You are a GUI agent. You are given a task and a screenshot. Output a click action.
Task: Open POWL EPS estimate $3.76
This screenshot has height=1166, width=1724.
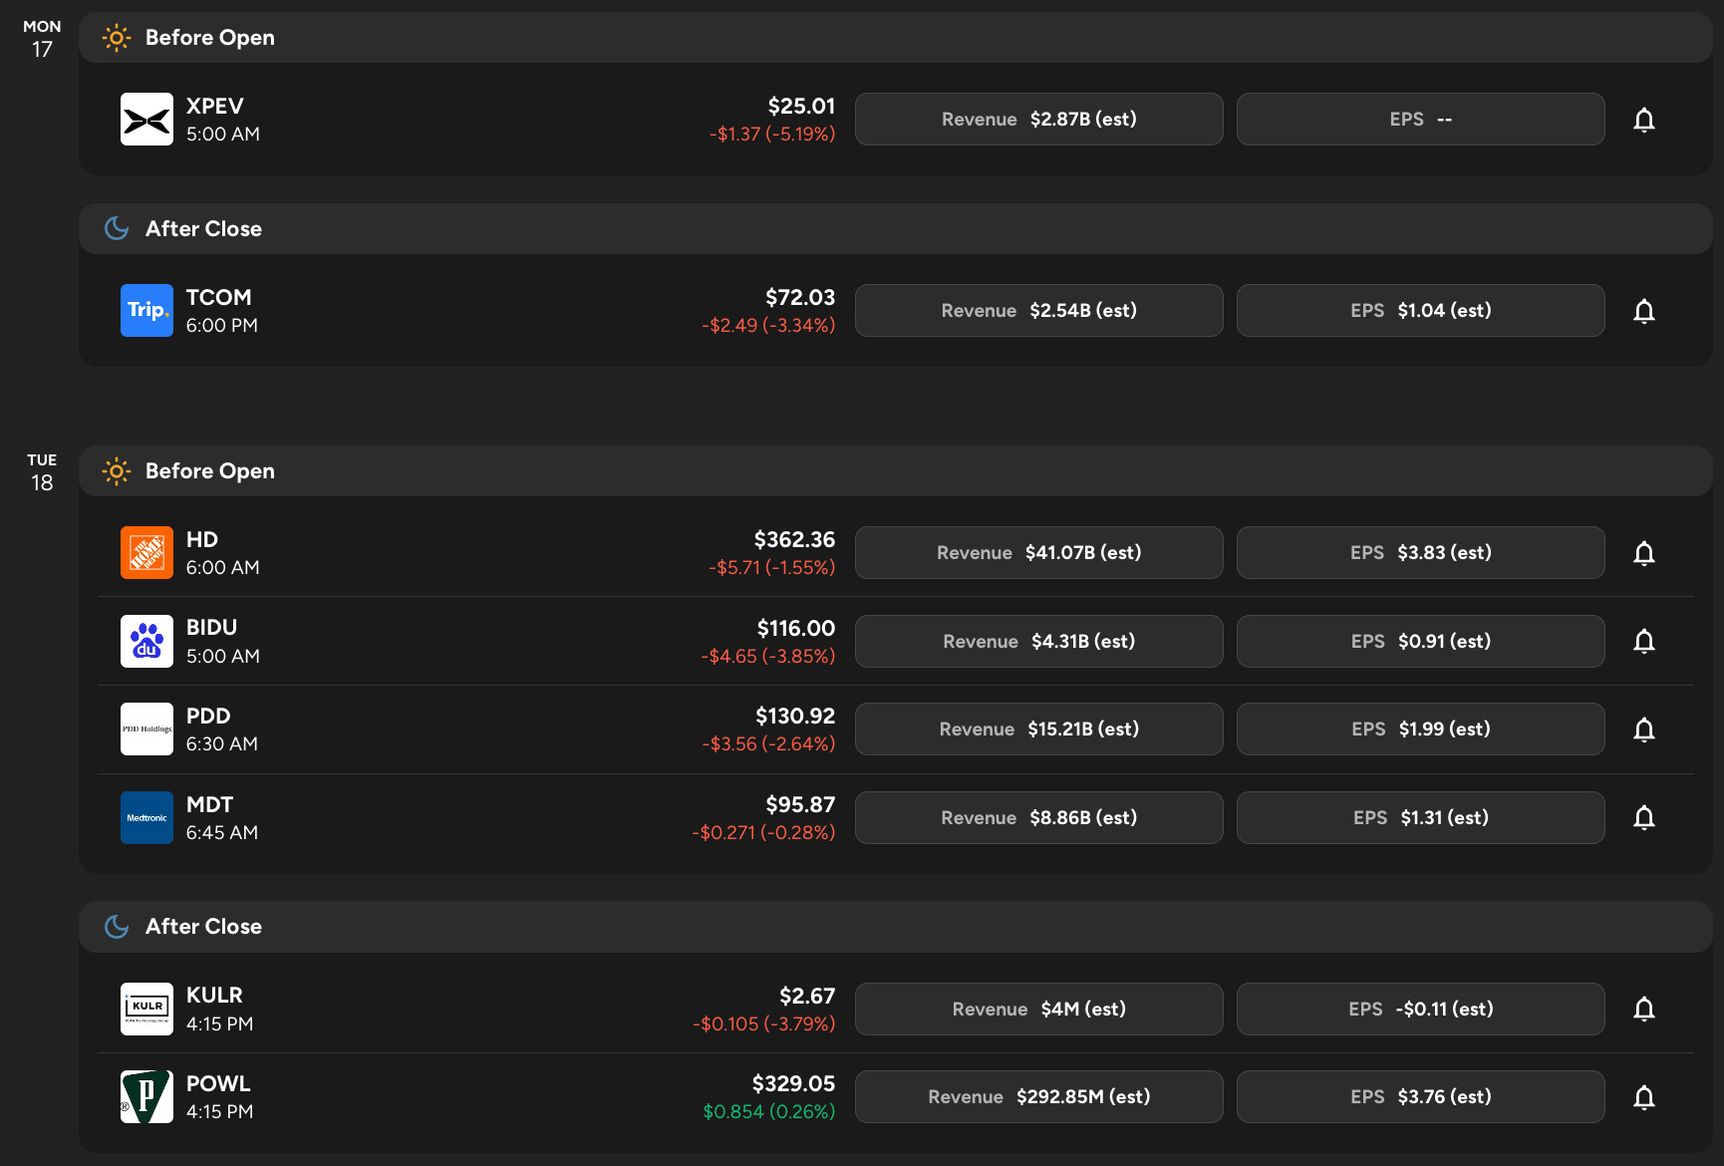[x=1421, y=1097]
